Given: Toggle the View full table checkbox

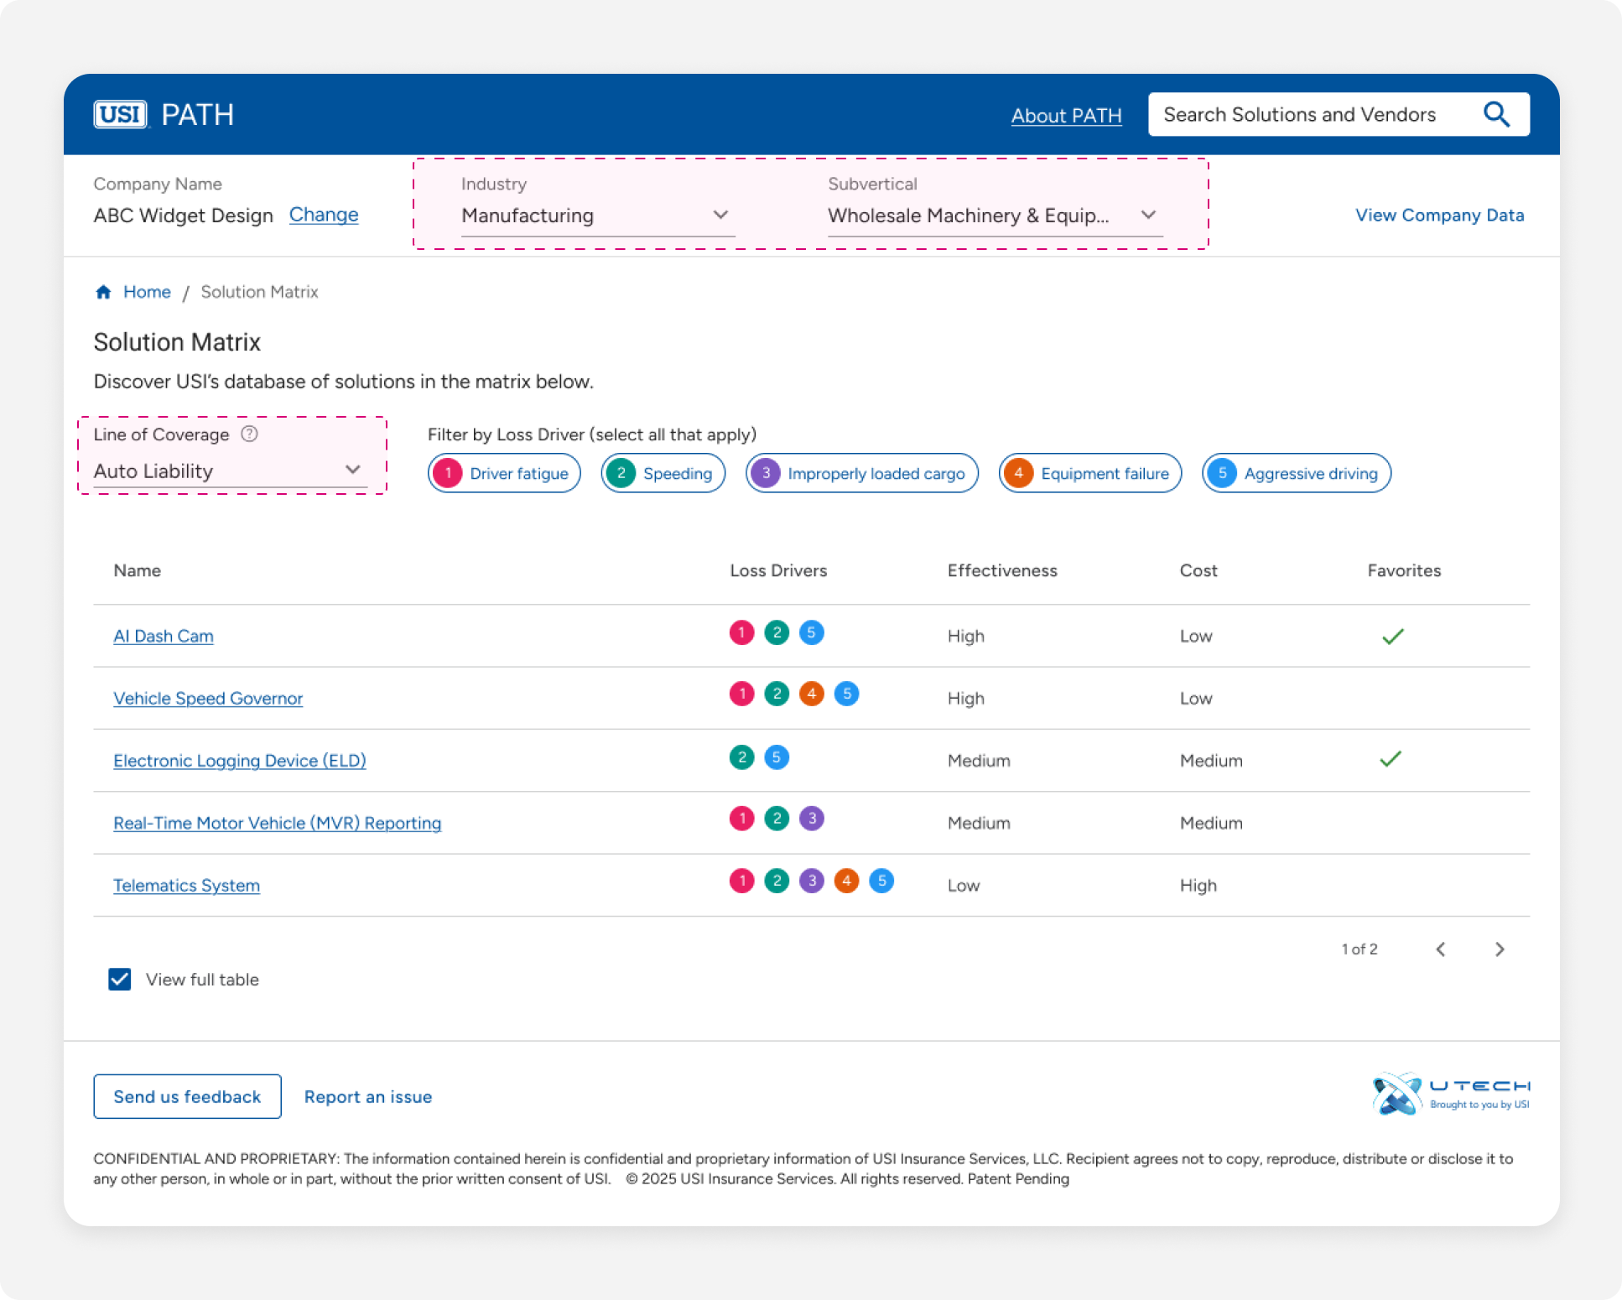Looking at the screenshot, I should click(120, 979).
